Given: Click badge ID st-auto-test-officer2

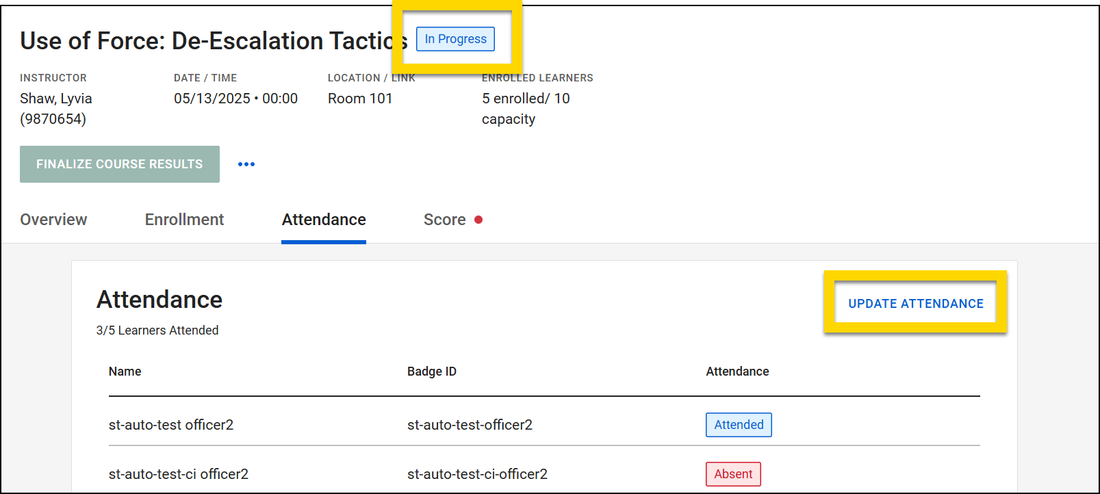Looking at the screenshot, I should (x=470, y=425).
